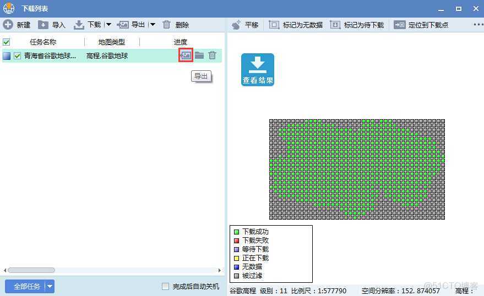This screenshot has width=484, height=296.
Task: Click the yellow 正在下载 legend swatch
Action: point(236,258)
